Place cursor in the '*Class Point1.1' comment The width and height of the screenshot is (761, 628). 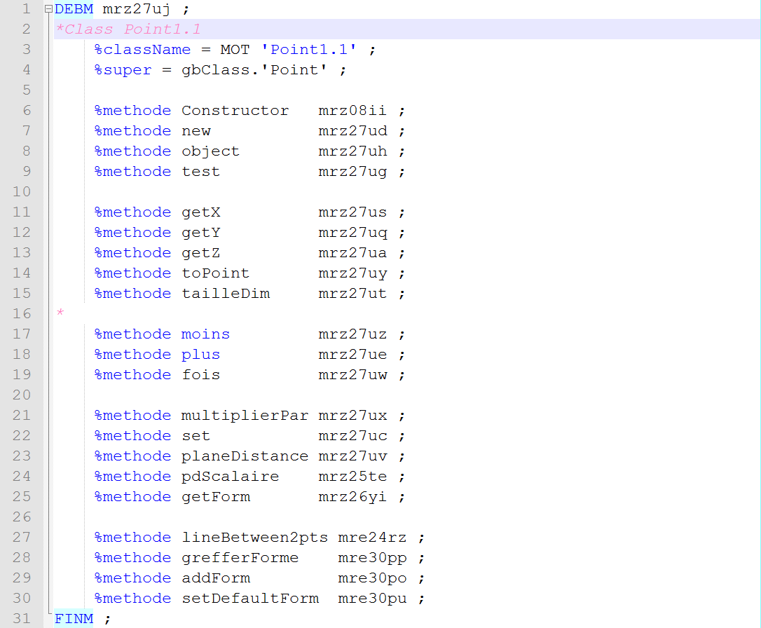pyautogui.click(x=128, y=29)
